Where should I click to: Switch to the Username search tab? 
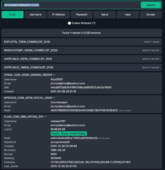(x=36, y=15)
